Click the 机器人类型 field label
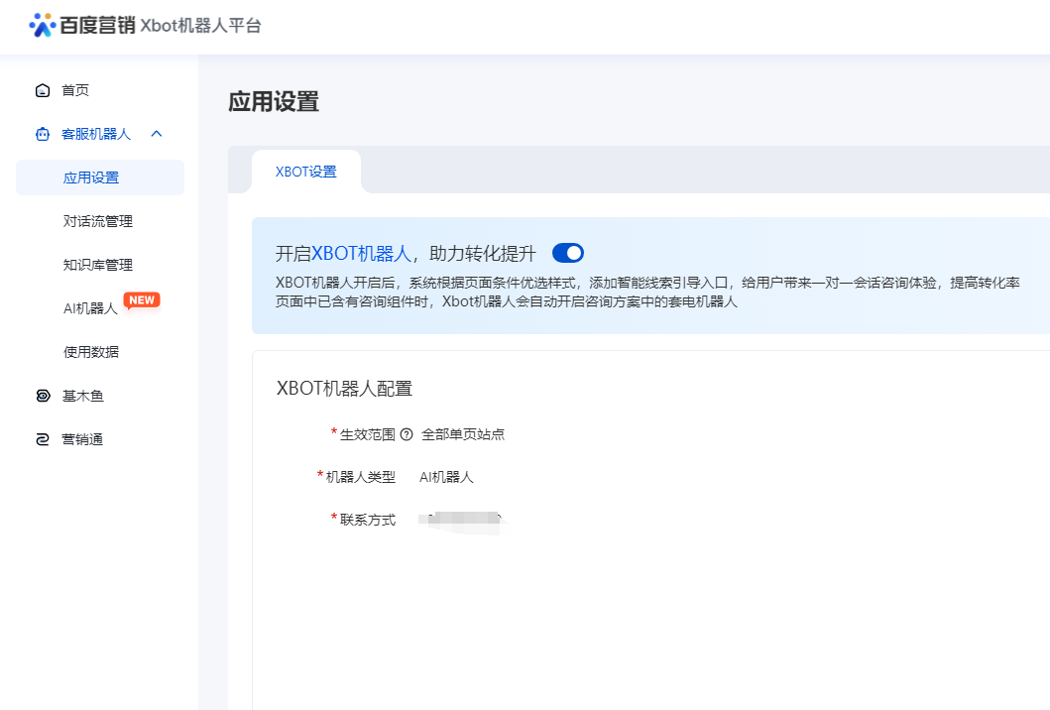This screenshot has height=710, width=1050. click(x=360, y=477)
